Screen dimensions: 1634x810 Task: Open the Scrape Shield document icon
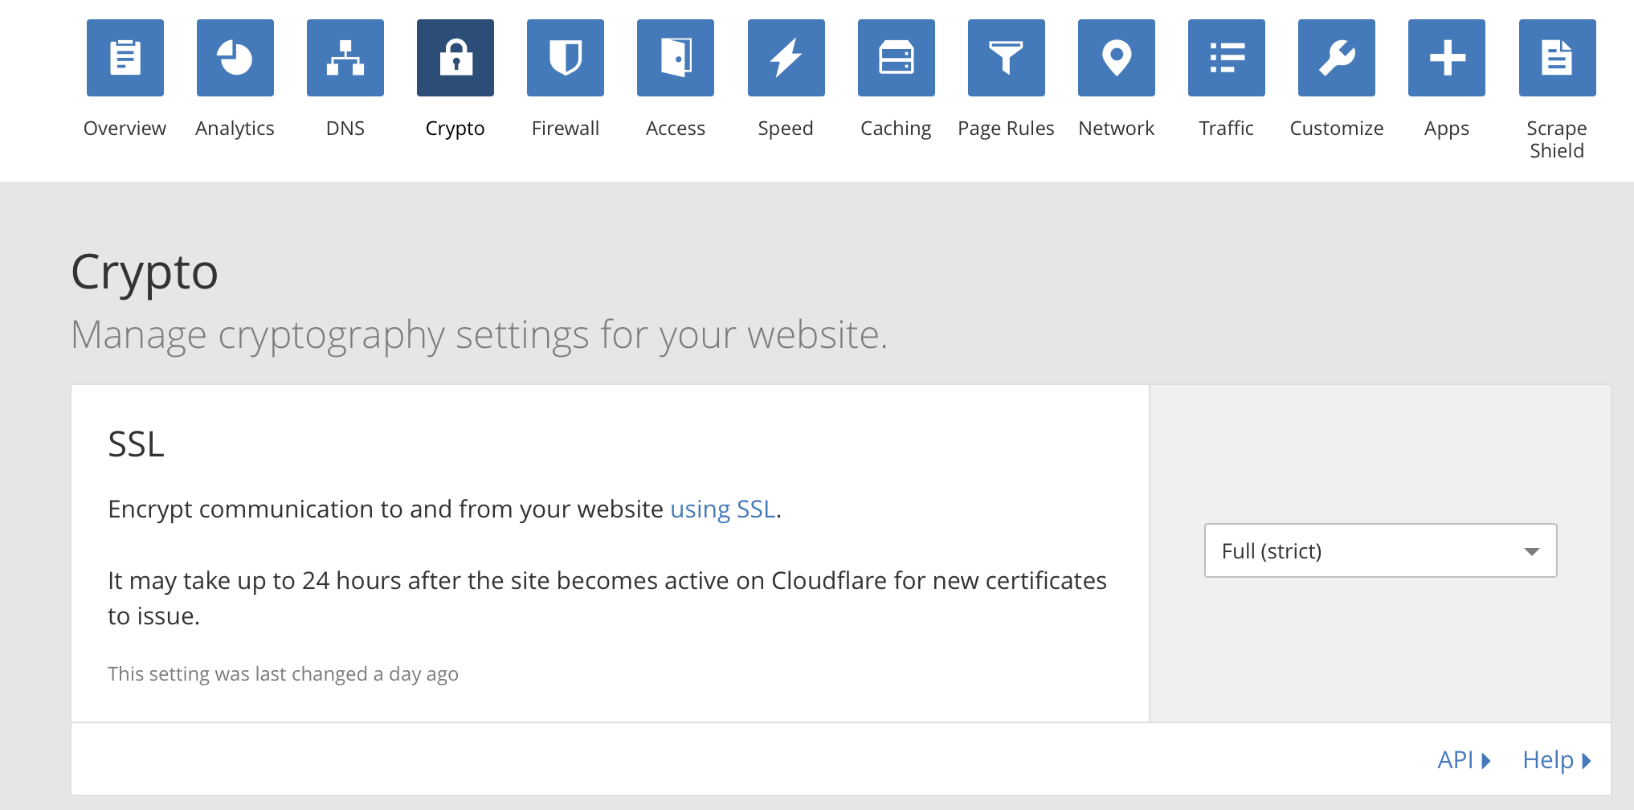(1556, 57)
